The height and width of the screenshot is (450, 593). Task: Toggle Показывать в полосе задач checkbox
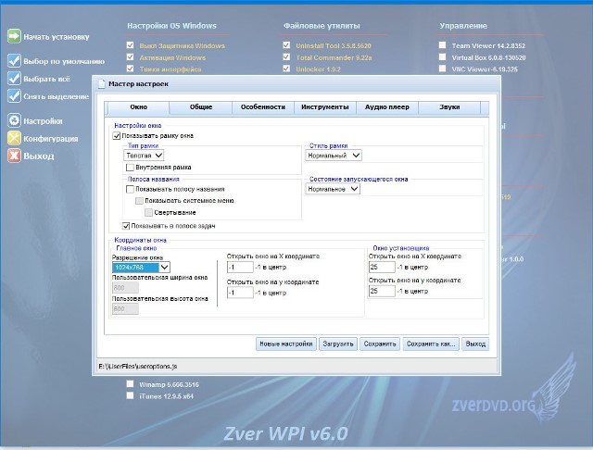tap(126, 226)
